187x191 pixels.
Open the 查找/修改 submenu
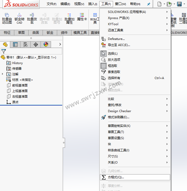pos(135,105)
